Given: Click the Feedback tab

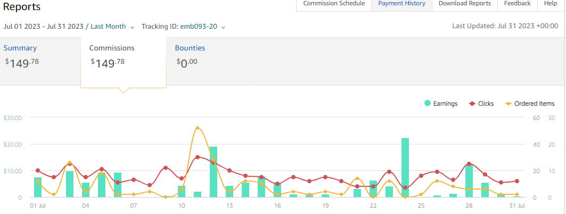Looking at the screenshot, I should pyautogui.click(x=517, y=4).
